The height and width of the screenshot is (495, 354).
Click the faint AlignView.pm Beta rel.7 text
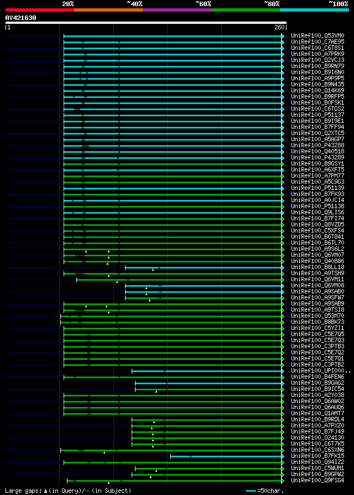click(254, 19)
